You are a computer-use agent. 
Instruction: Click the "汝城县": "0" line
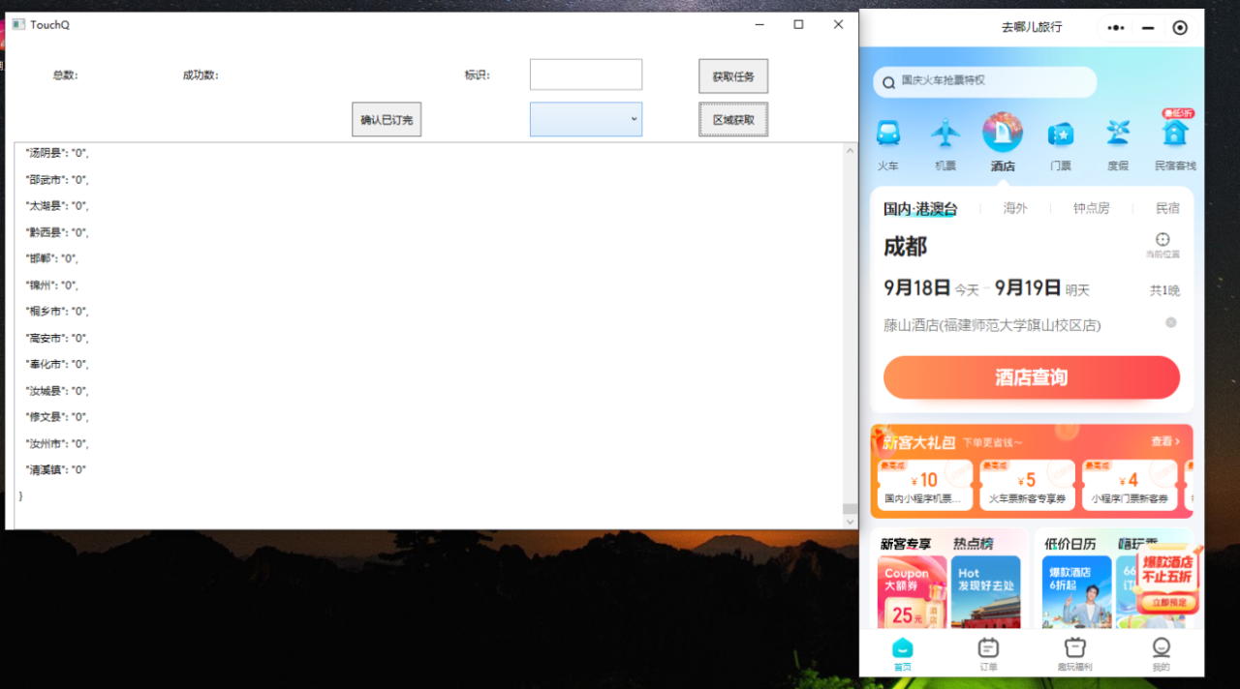click(x=58, y=391)
